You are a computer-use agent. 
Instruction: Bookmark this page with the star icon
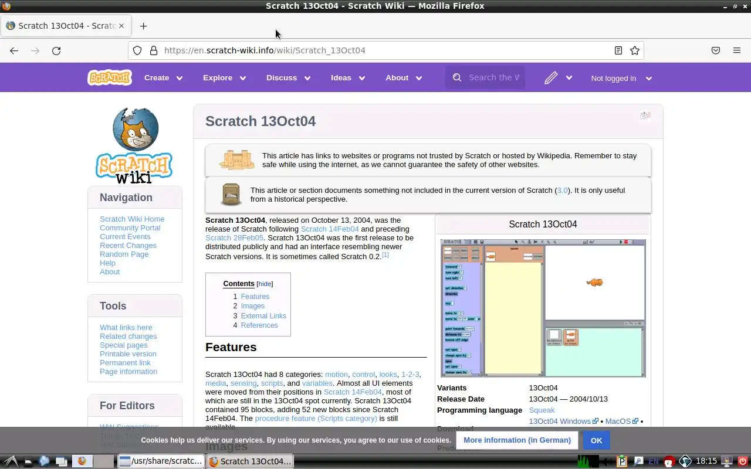coord(634,50)
